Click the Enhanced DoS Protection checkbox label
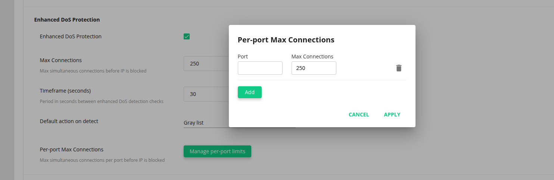The image size is (554, 180). click(x=71, y=36)
